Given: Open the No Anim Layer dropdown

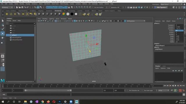Looking at the screenshot, I should pos(148,90).
